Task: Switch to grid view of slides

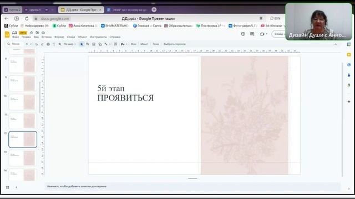Action: pos(7,187)
